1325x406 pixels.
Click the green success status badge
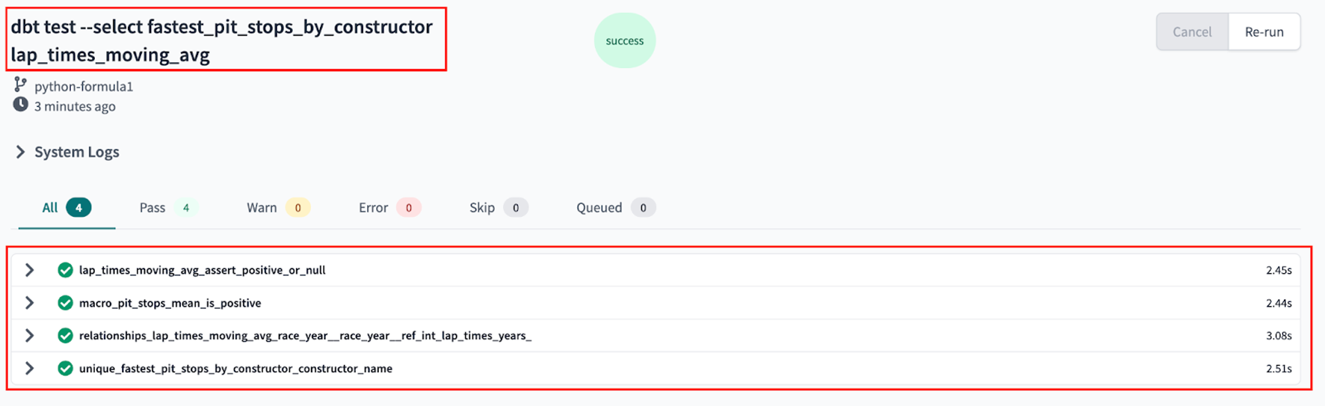[625, 40]
